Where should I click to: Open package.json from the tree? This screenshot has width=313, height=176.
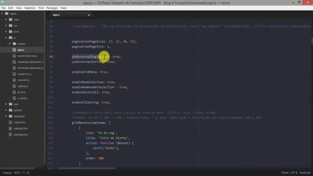point(21,134)
